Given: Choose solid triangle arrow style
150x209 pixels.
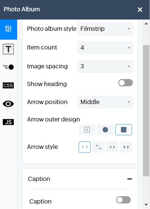Looking at the screenshot, I should pyautogui.click(x=126, y=147).
